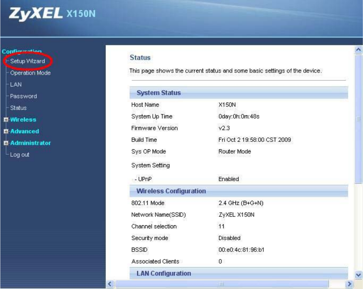The width and height of the screenshot is (363, 289).
Task: Click the X150N model label in header
Action: tap(81, 14)
